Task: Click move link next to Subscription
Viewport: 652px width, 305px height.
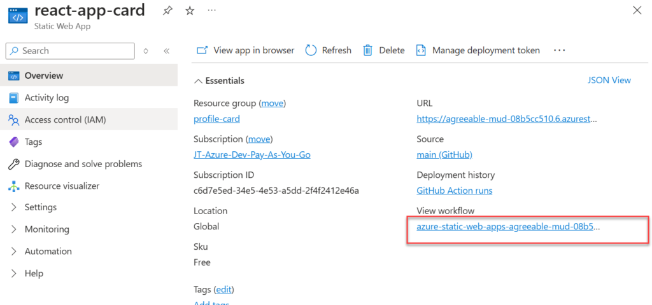Action: tap(260, 139)
